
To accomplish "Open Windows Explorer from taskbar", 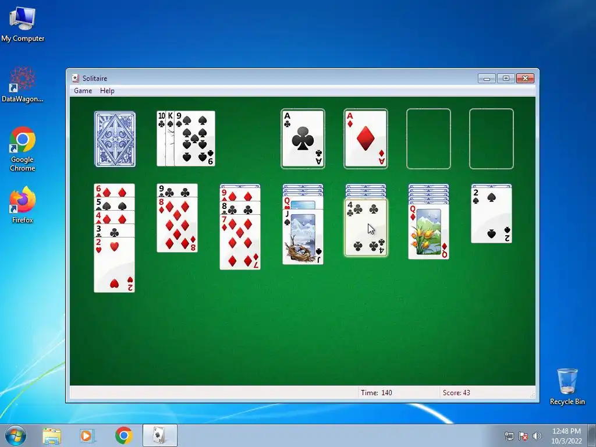I will coord(52,435).
